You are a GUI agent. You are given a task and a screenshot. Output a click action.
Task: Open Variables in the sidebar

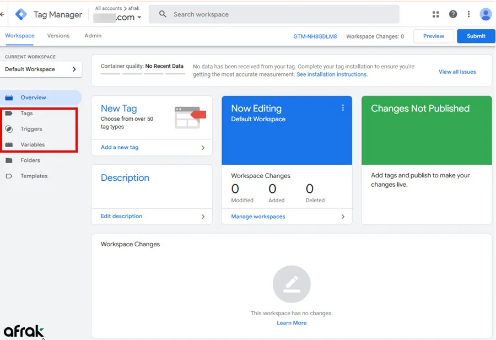point(33,144)
